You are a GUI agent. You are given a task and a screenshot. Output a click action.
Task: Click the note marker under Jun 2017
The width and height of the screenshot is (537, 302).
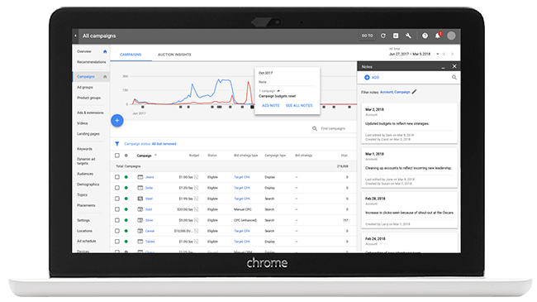click(x=143, y=107)
